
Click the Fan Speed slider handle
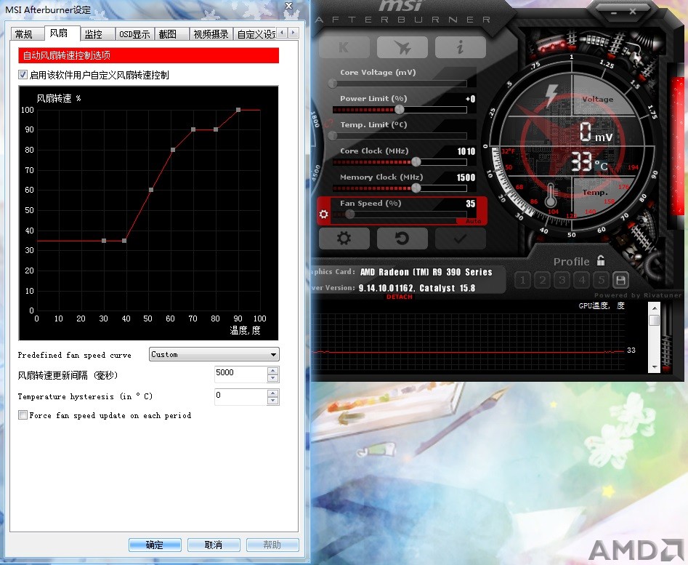pyautogui.click(x=349, y=214)
